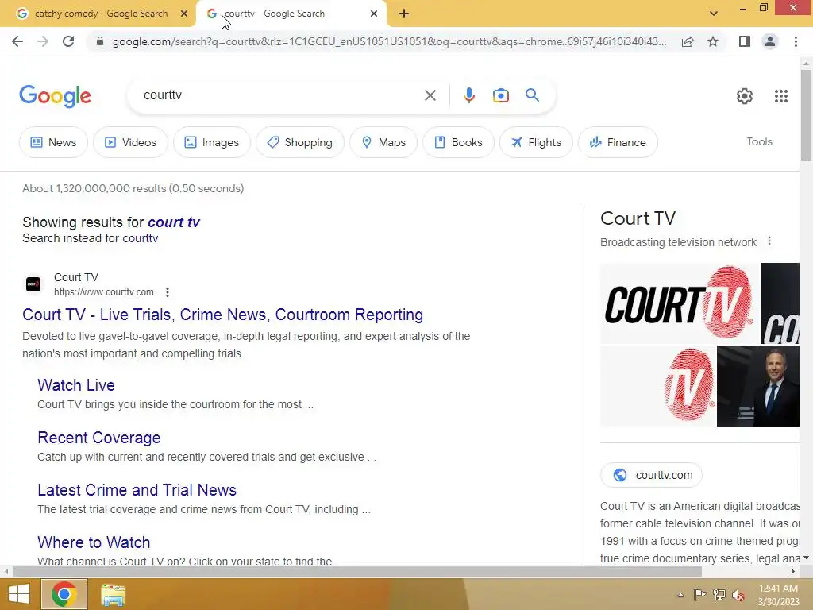813x610 pixels.
Task: Open a new tab with the plus button
Action: click(404, 14)
